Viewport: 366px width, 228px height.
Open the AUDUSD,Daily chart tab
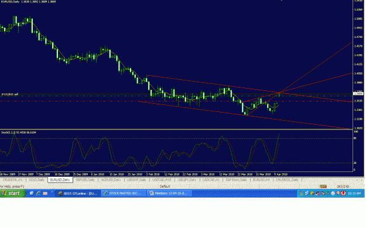coord(111,180)
